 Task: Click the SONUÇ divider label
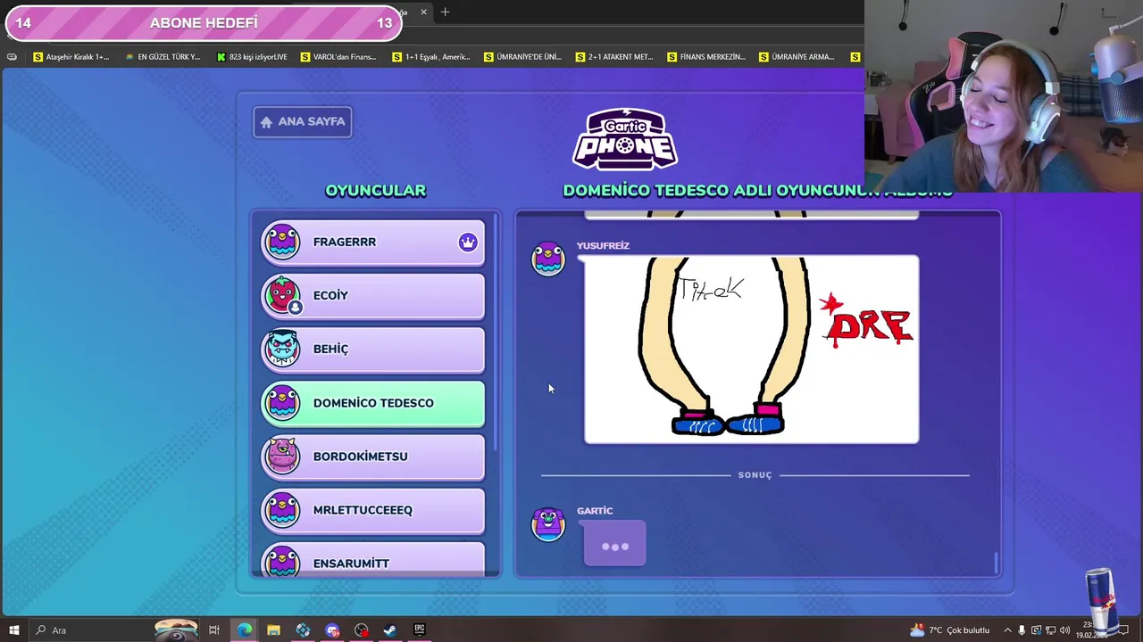[755, 475]
